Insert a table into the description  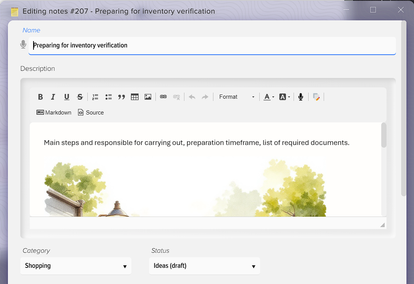135,97
